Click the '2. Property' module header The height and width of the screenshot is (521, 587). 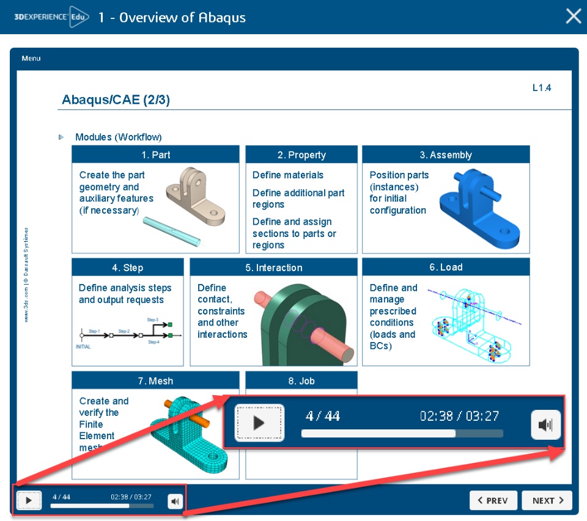pyautogui.click(x=301, y=155)
